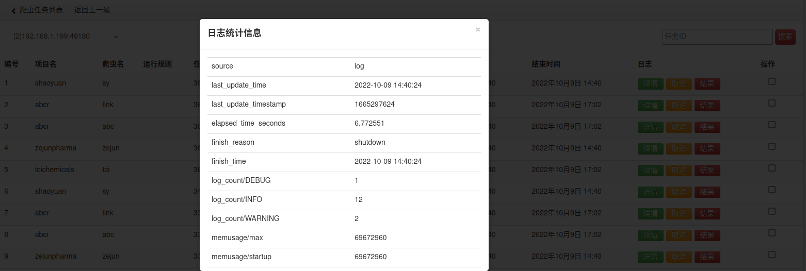The width and height of the screenshot is (806, 271).
Task: Open 详情 for the first shaoyuan task
Action: tap(651, 84)
